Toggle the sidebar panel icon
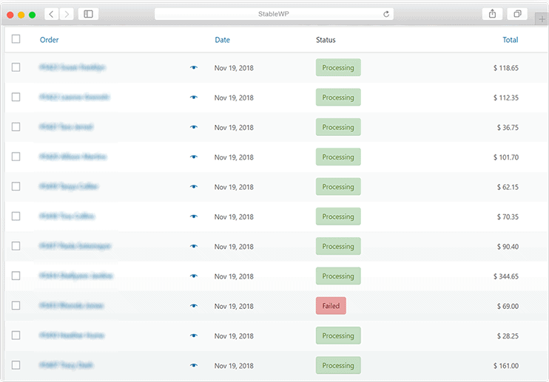Viewport: 549px width, 382px height. click(x=88, y=14)
